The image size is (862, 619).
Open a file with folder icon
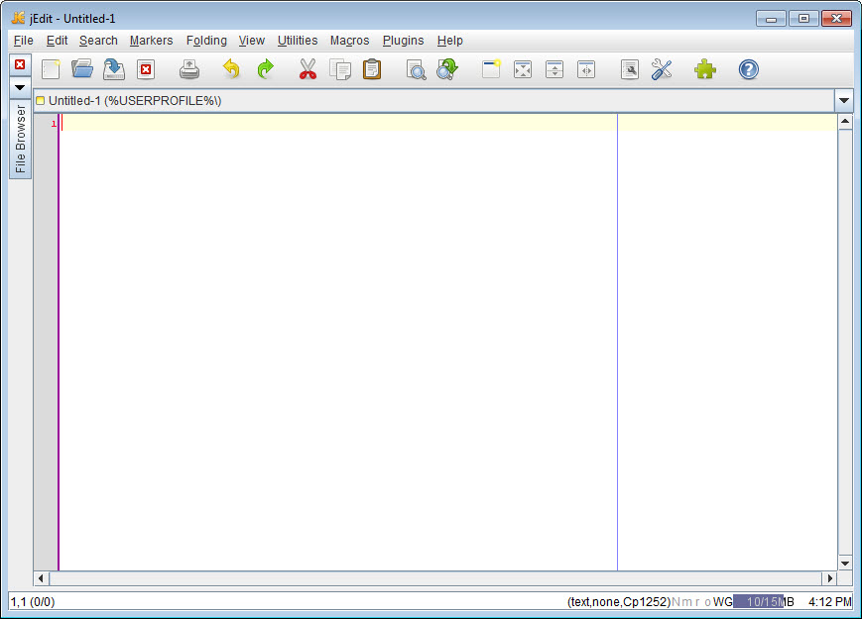coord(82,69)
